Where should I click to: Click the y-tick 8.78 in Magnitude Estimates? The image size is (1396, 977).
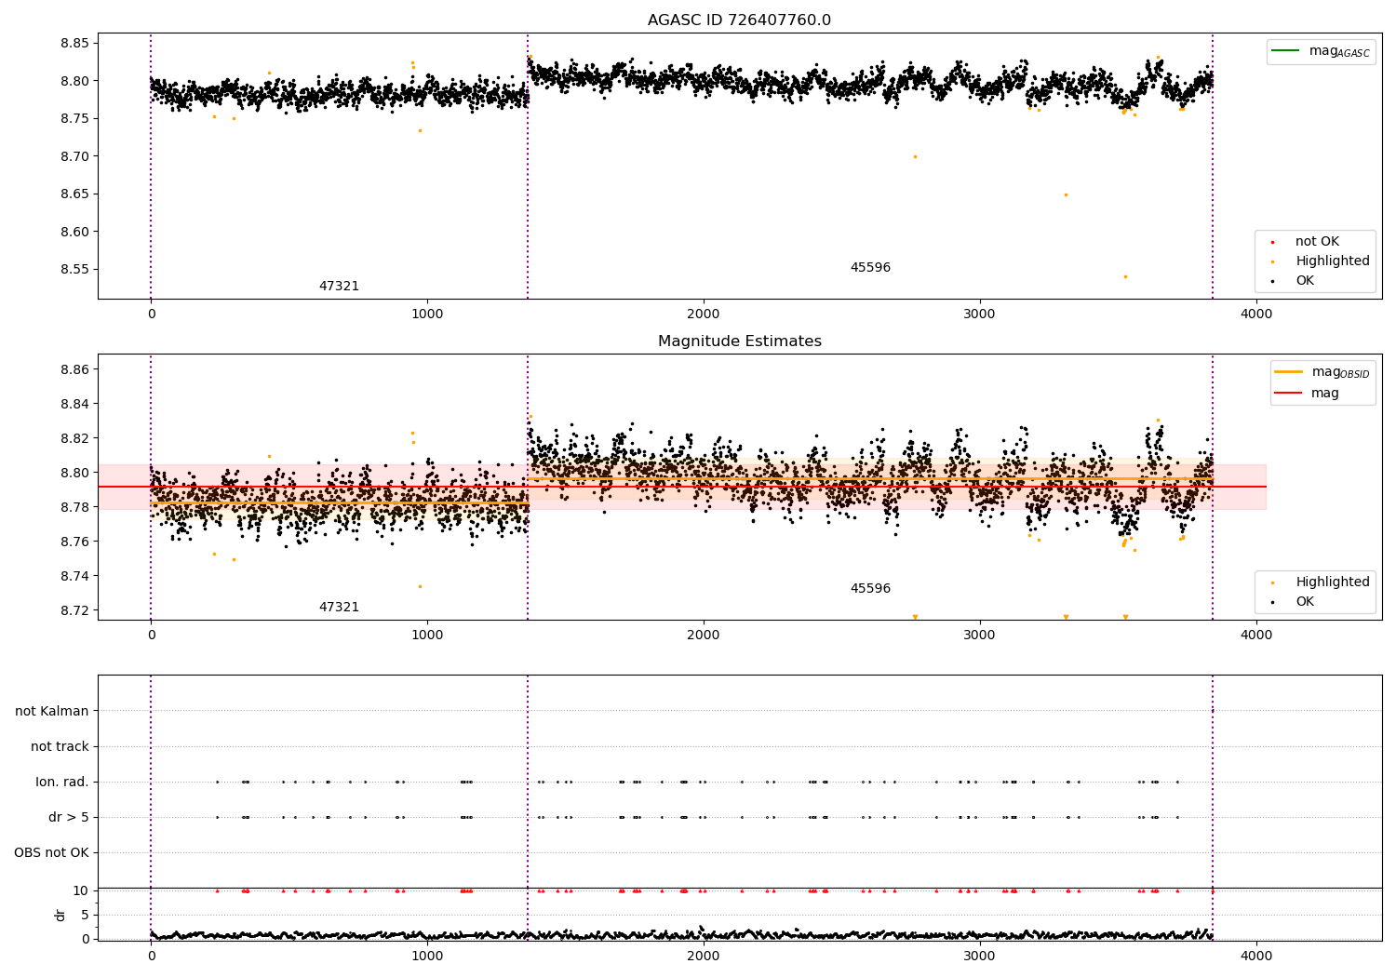pos(74,507)
